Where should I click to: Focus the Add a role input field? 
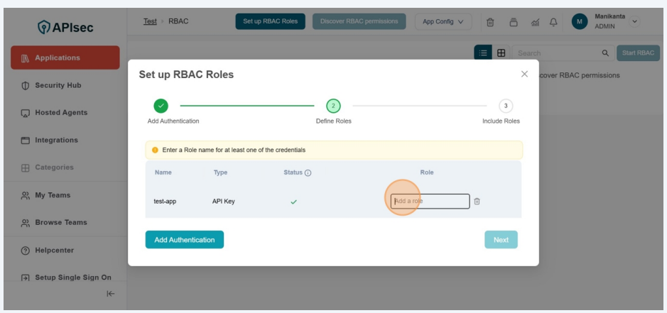click(430, 202)
